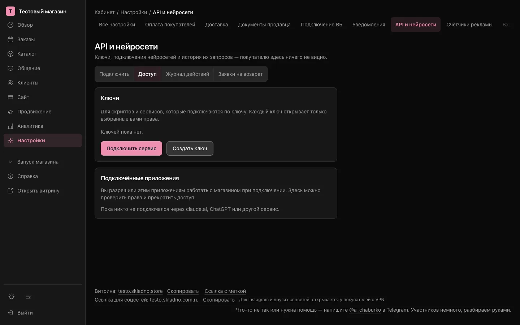Click the Кабинет breadcrumb link

[105, 12]
